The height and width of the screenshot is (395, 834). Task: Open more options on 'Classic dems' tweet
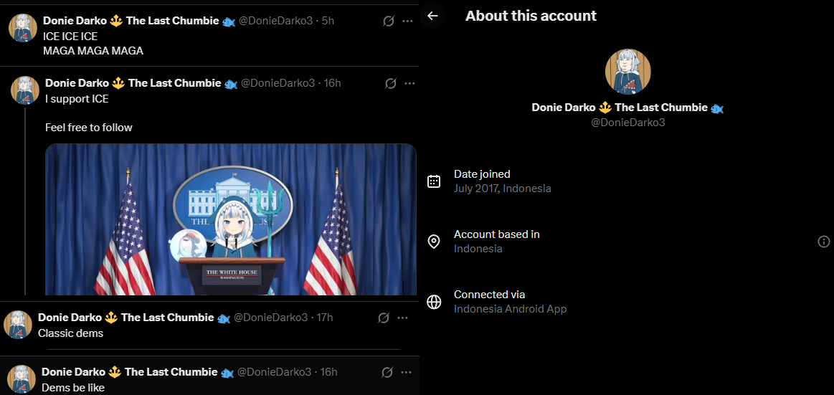(402, 318)
